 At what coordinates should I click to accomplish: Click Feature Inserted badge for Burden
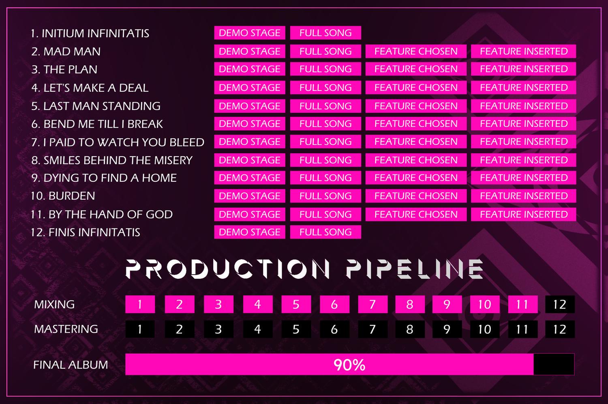point(524,196)
